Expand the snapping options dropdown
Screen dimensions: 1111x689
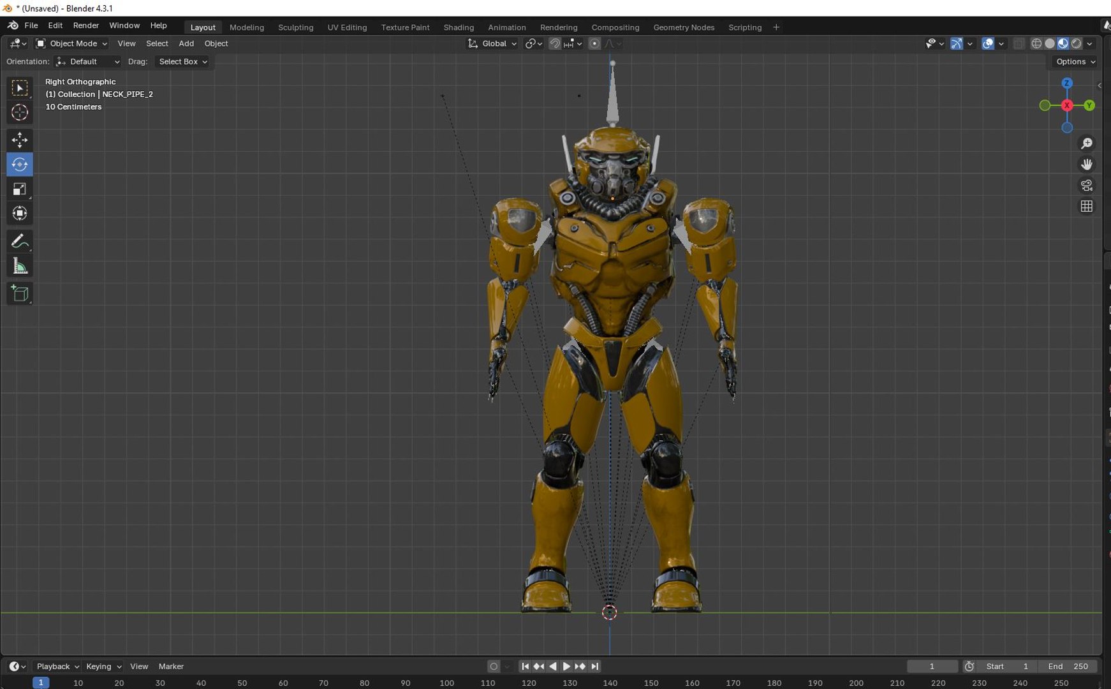coord(572,43)
